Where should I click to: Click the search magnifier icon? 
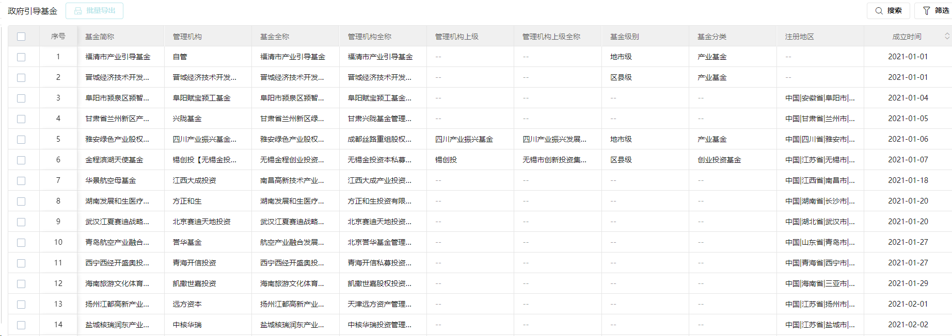879,11
